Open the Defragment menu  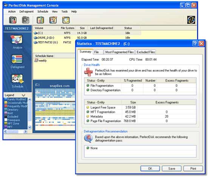pyautogui.click(x=26, y=12)
